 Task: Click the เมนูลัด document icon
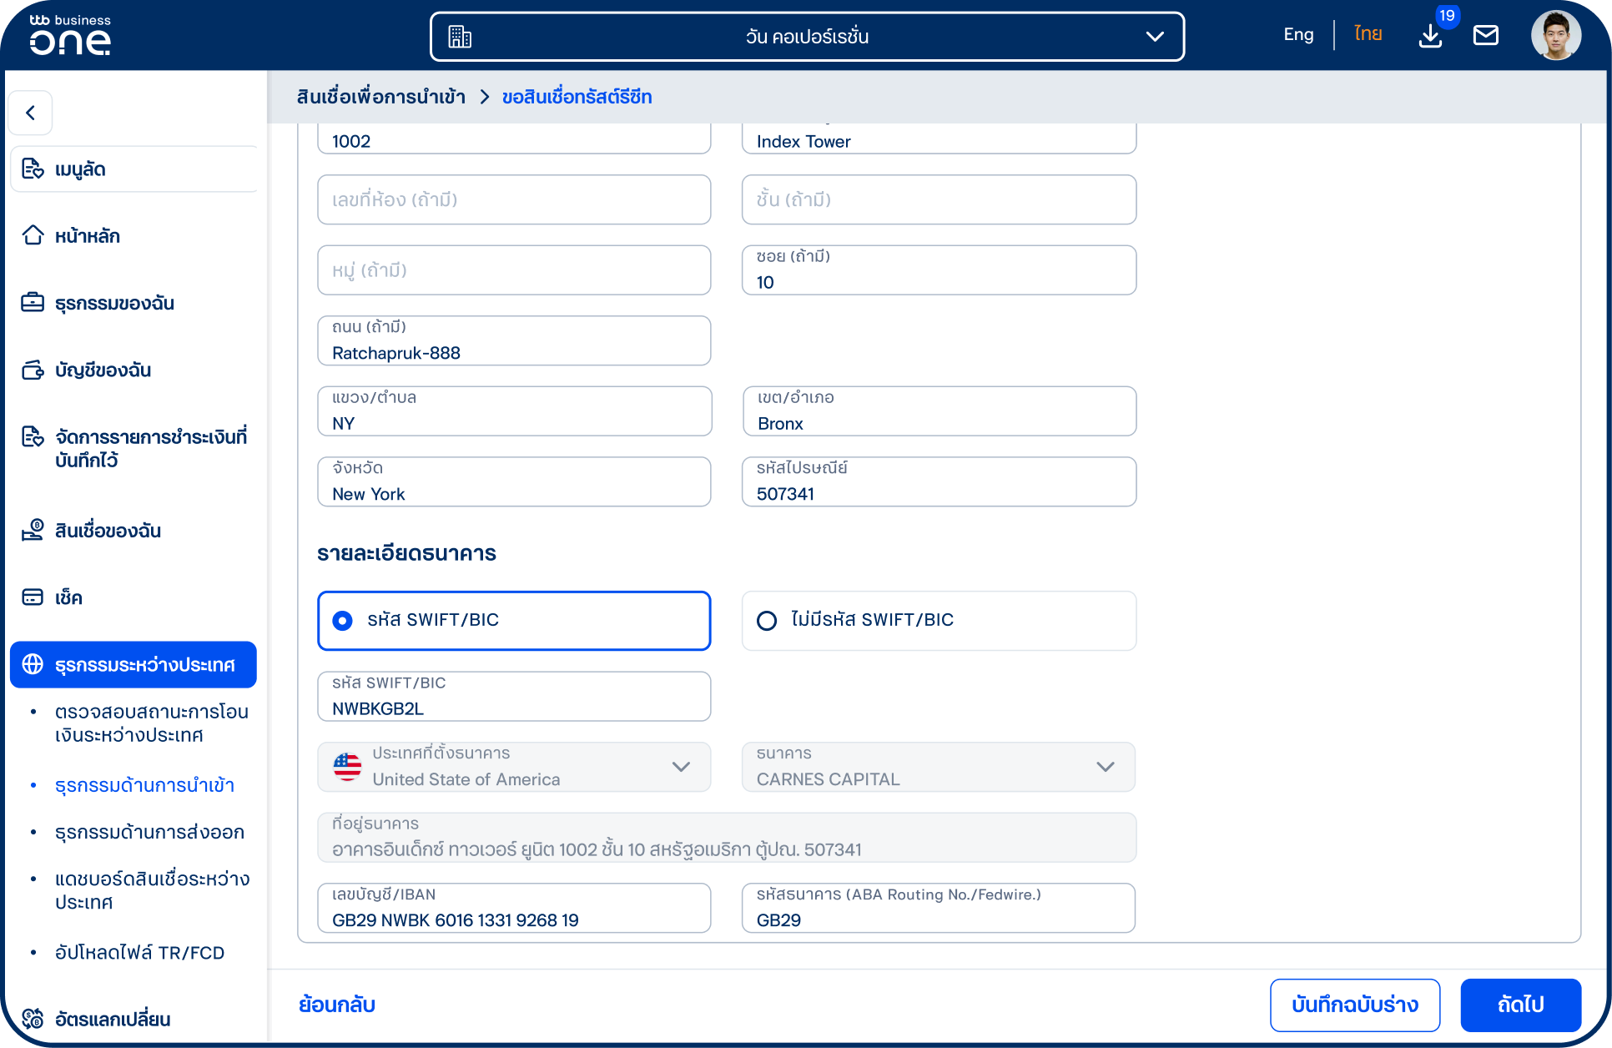click(33, 169)
